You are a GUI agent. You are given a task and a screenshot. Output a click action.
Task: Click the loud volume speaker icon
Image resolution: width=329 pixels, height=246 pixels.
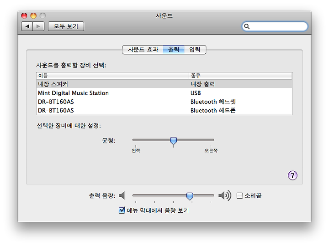(225, 195)
